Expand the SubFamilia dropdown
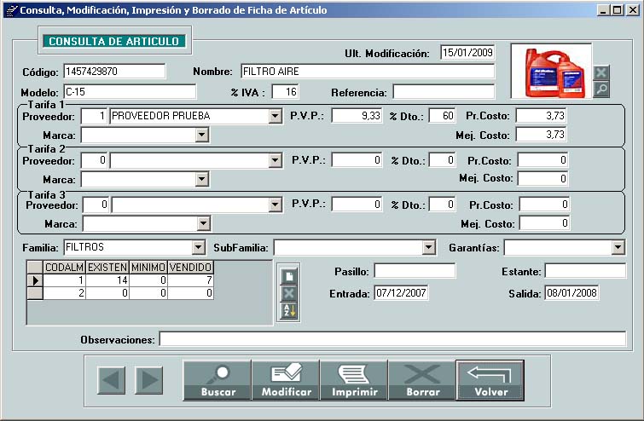Viewport: 644px width, 421px height. (428, 247)
